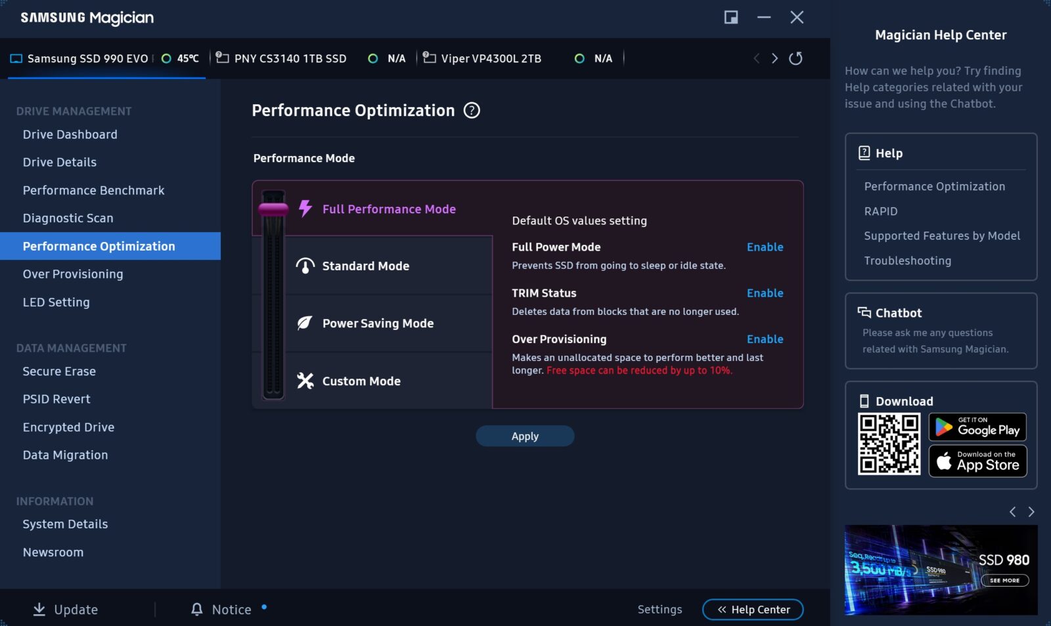Click the Notice bell icon
This screenshot has height=626, width=1051.
click(196, 610)
